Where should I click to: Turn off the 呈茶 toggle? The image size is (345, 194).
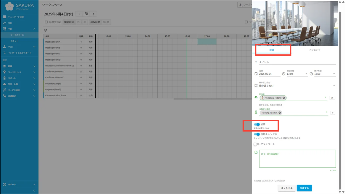(x=257, y=124)
